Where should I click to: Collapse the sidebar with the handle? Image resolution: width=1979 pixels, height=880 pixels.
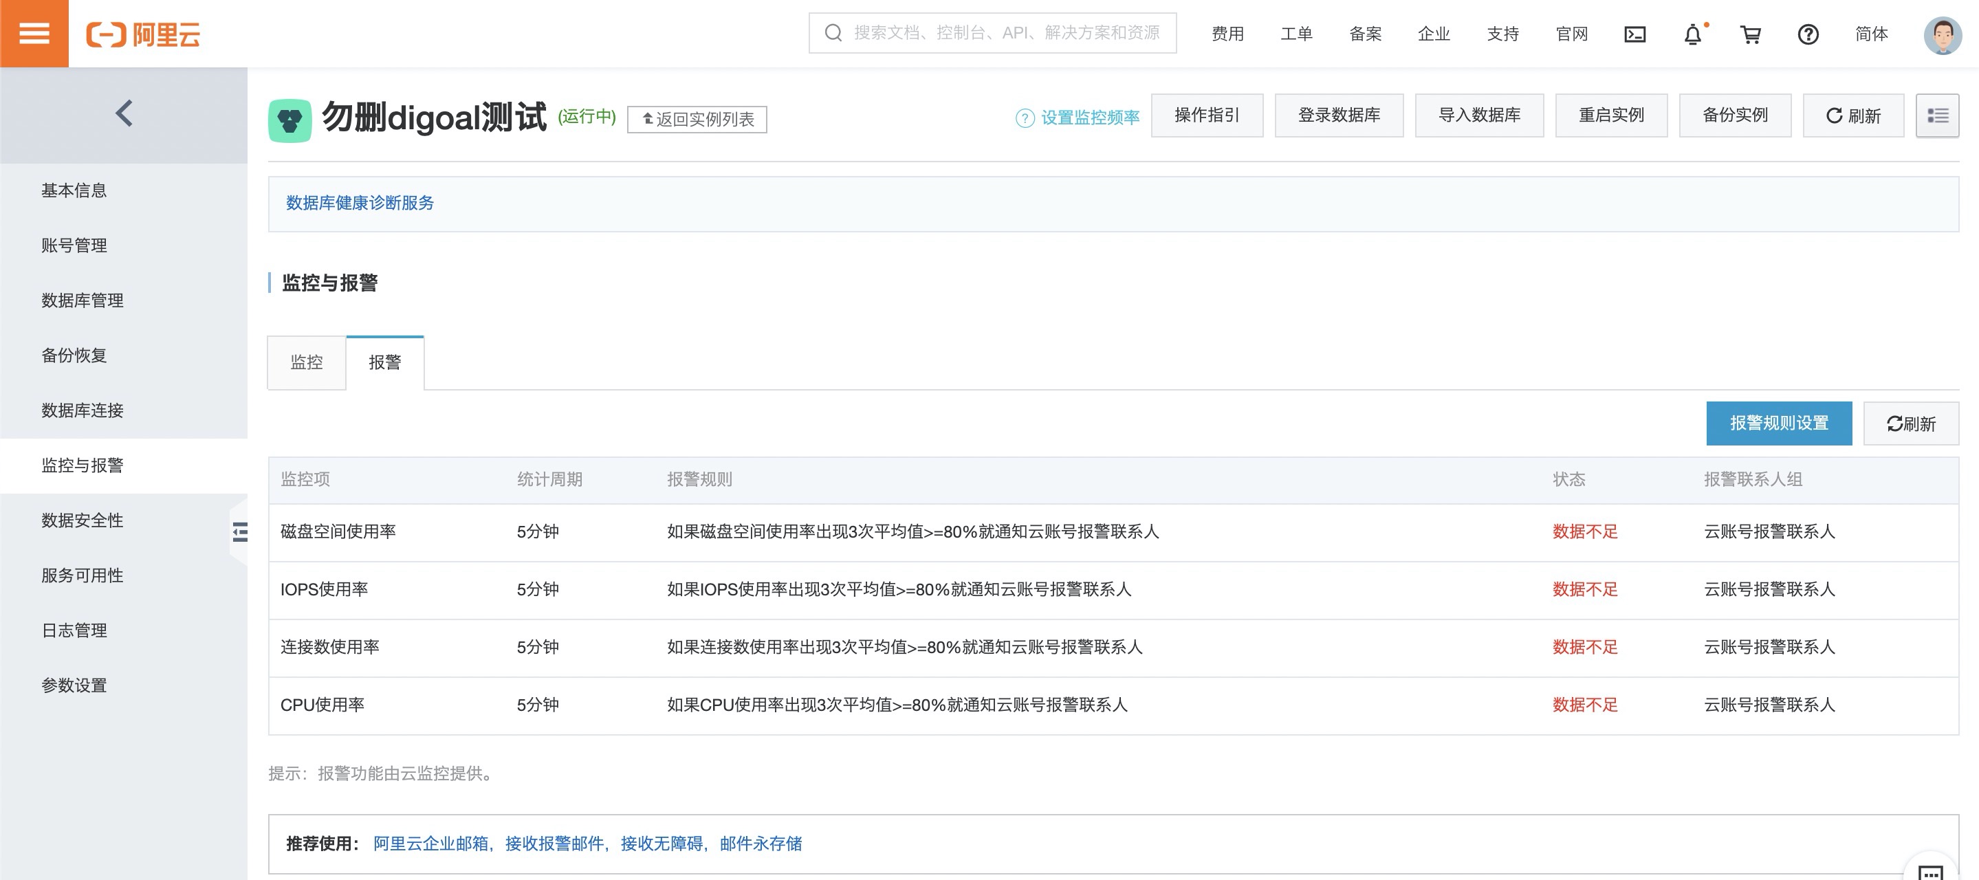[x=240, y=531]
